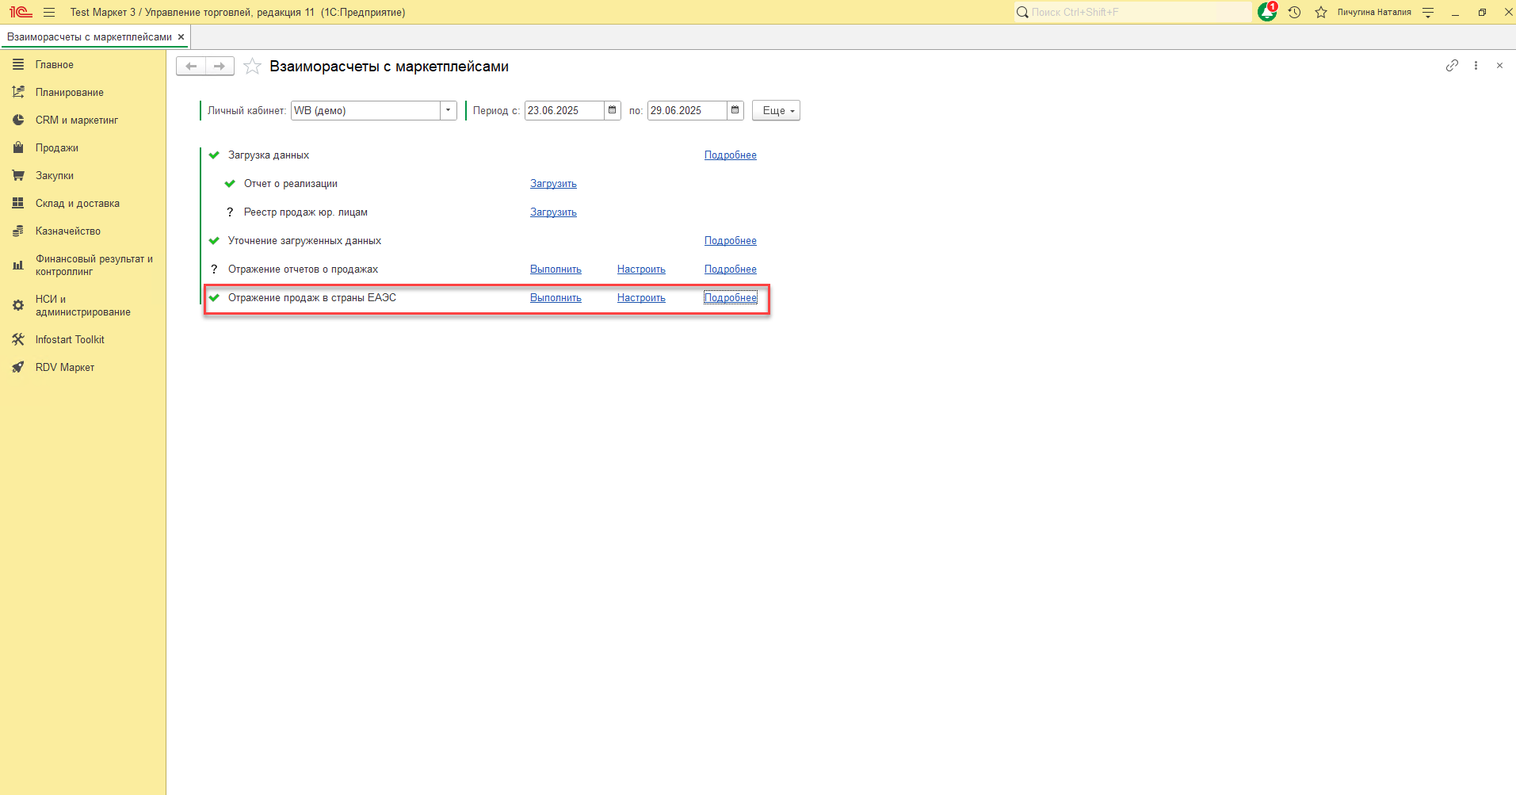Click Настроить for Отражение отчетов о продажах
The image size is (1516, 795).
641,269
